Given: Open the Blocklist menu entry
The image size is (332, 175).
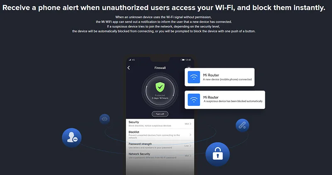Looking at the screenshot, I should tap(160, 135).
